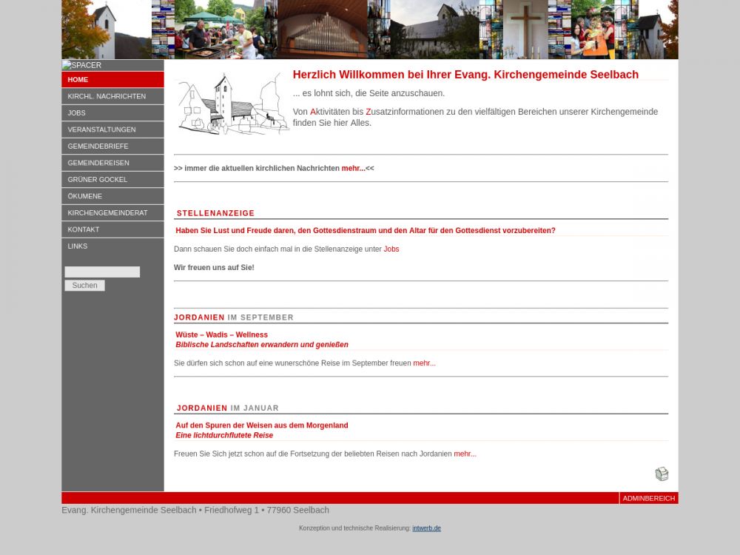Click the church sketch illustration
Viewport: 740px width, 555px height.
(232, 104)
